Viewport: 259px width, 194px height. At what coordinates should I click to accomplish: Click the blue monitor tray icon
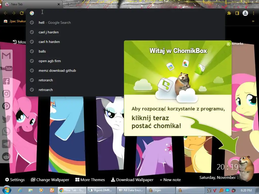[227, 190]
